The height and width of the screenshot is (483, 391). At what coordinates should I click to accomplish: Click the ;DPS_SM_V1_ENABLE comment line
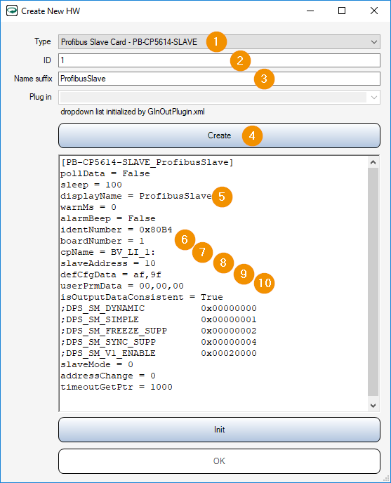159,353
